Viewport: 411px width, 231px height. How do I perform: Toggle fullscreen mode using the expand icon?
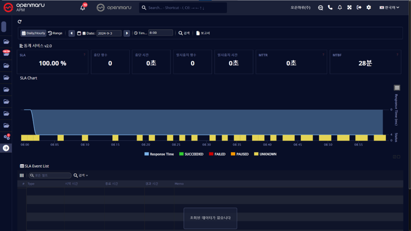pos(349,8)
